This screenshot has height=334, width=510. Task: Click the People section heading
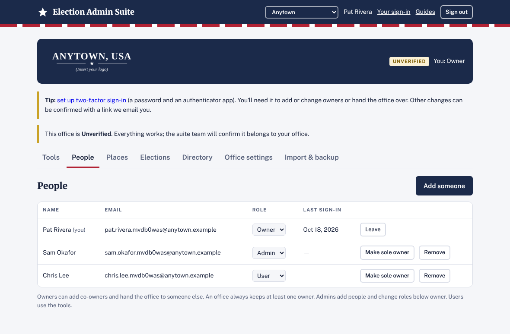tap(52, 186)
